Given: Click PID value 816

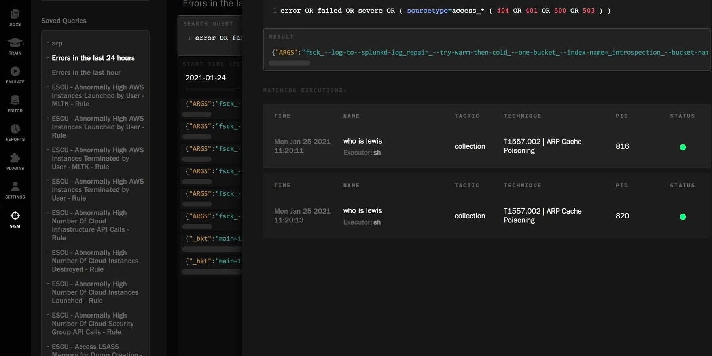Looking at the screenshot, I should (622, 146).
